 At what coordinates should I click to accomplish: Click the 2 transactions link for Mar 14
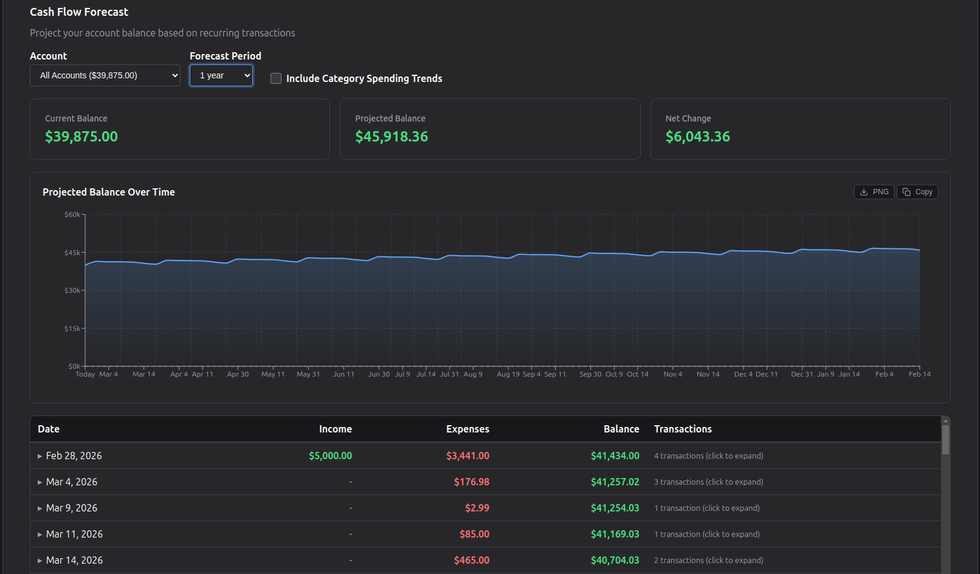tap(708, 560)
